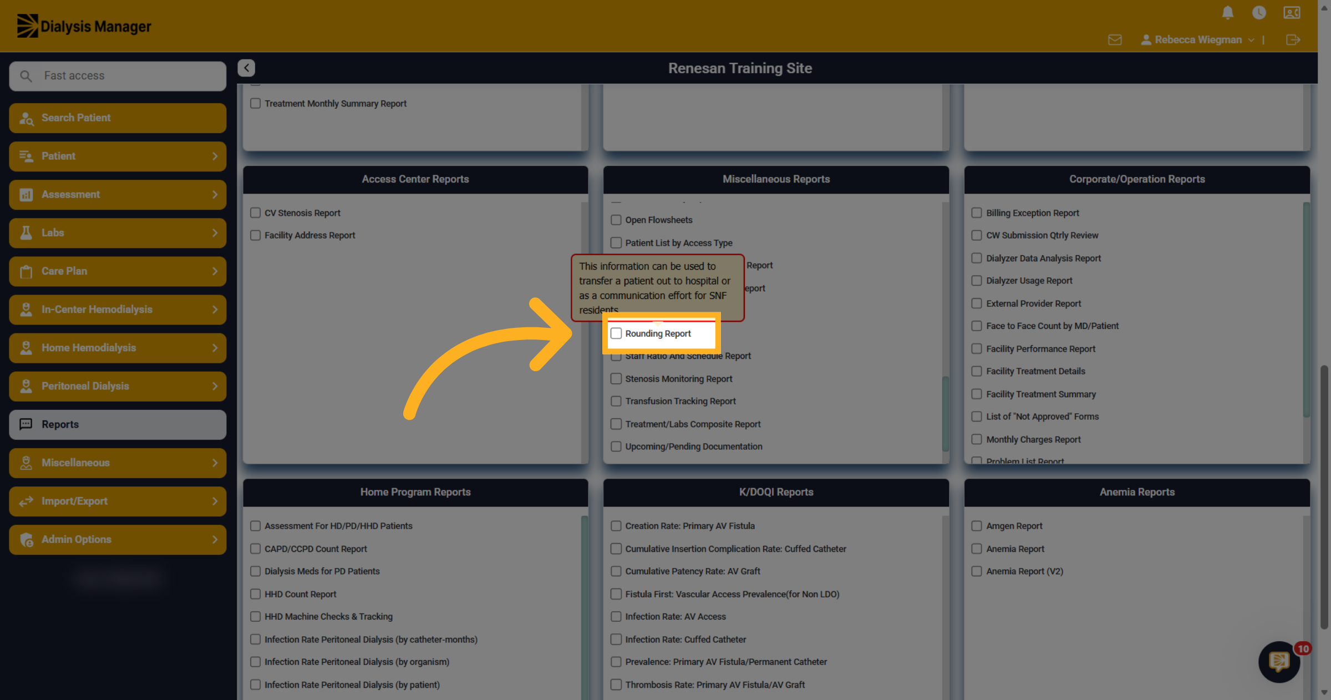Screen dimensions: 1331x700
Task: Select the Labs menu item
Action: pos(118,233)
